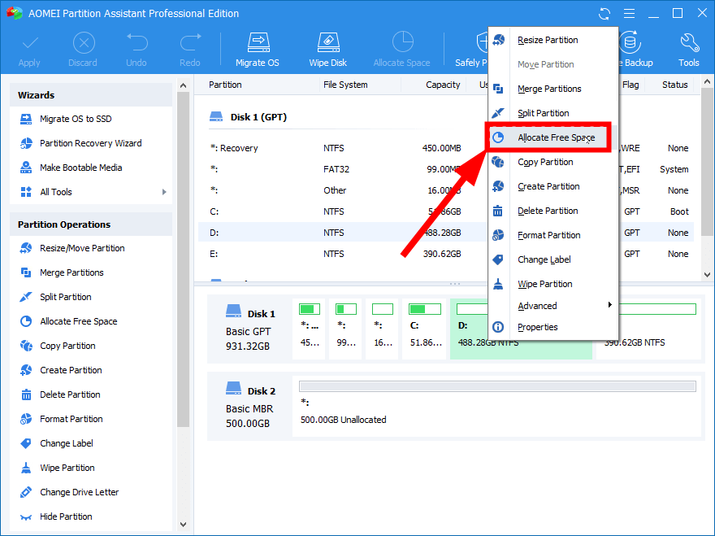Choose Allocate Free Space from context menu

coord(556,137)
